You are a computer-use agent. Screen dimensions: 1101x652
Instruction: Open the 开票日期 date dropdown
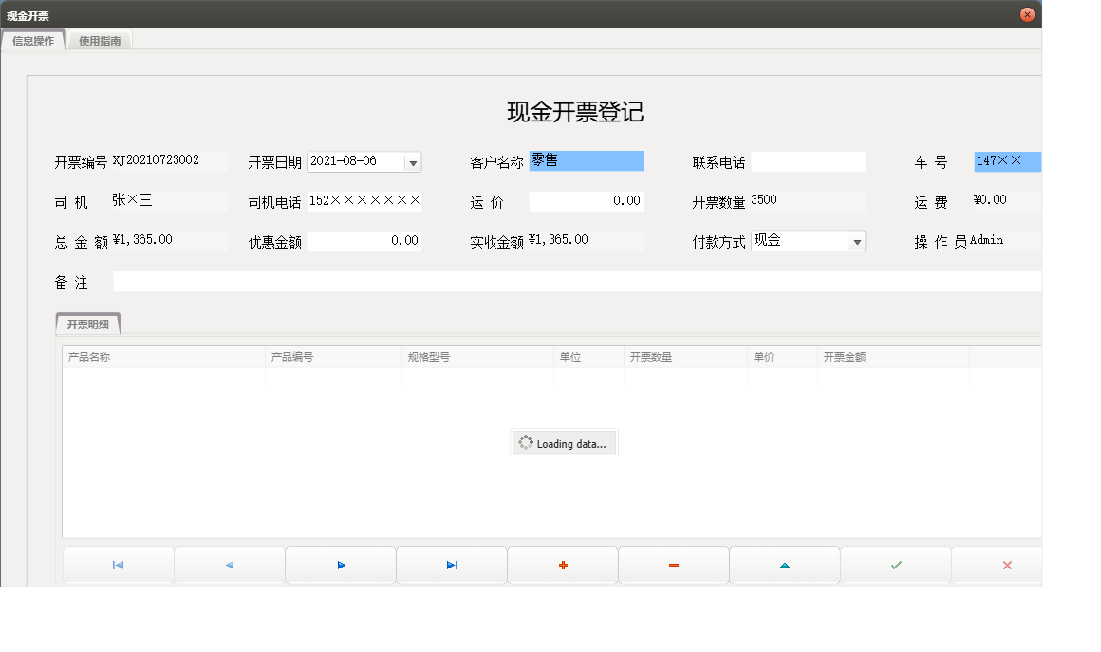(413, 161)
